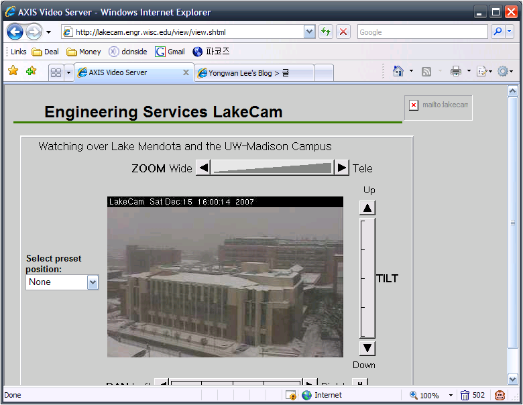Screen dimensions: 523x405
Task: Open Favorites Center star icon
Action: point(13,70)
